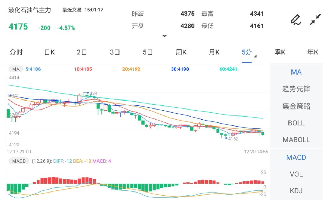Expand quote details with the down chevron
Viewport: 325px width, 200px height.
(165, 35)
